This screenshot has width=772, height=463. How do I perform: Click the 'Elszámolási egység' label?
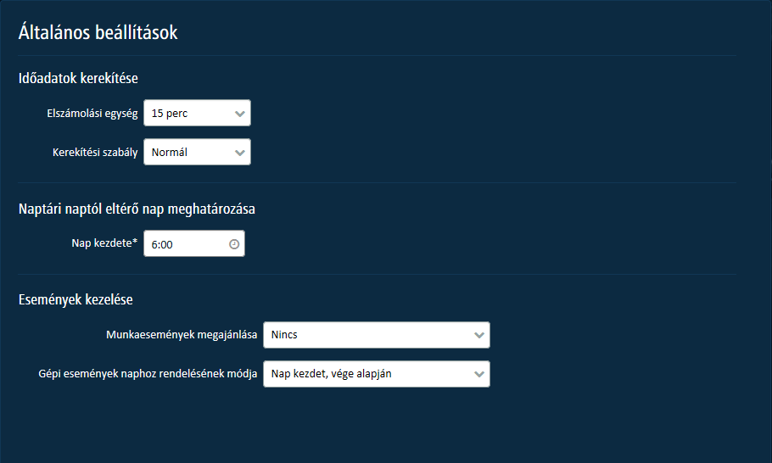(92, 114)
